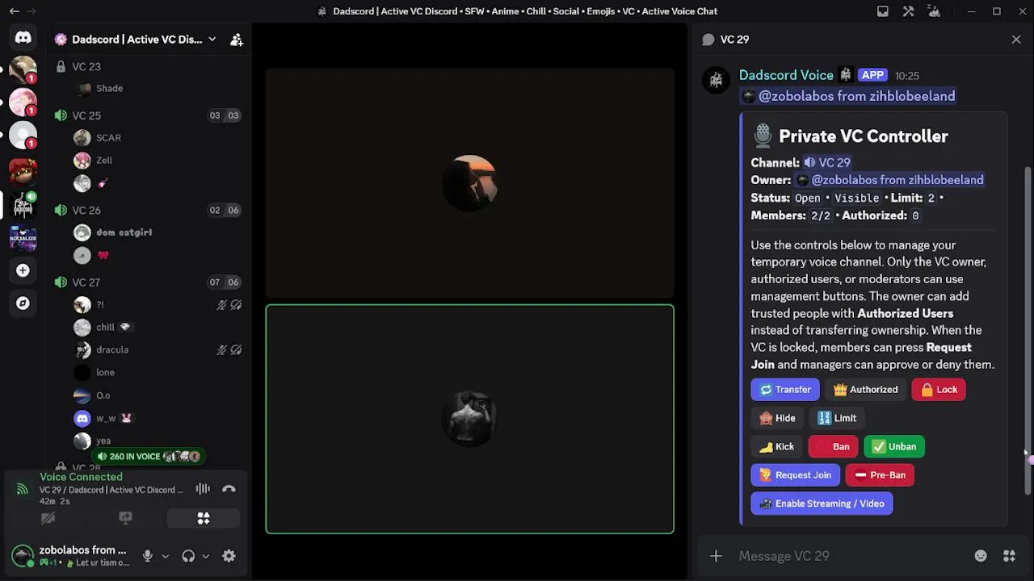Open the apps launcher in message bar

tap(1009, 556)
